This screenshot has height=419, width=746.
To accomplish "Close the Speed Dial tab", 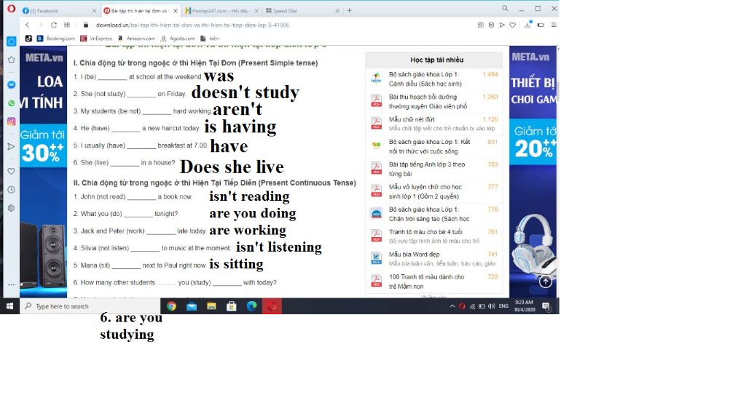I will point(337,10).
